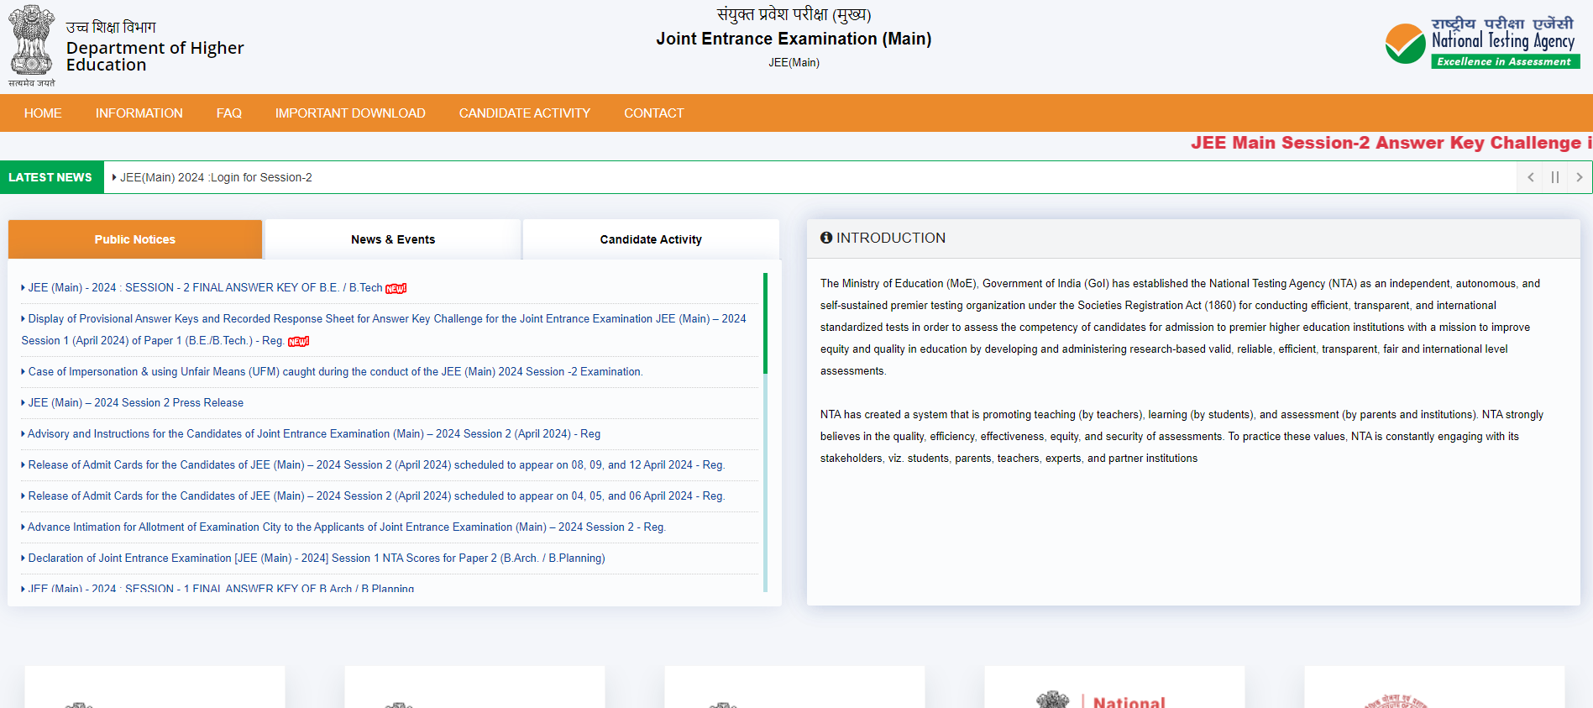Viewport: 1593px width, 708px height.
Task: Switch to the Public Notices tab
Action: pos(135,239)
